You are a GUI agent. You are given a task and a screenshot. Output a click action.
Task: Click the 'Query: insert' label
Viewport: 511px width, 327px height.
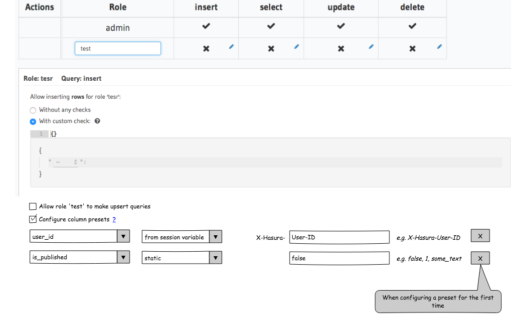pyautogui.click(x=81, y=78)
